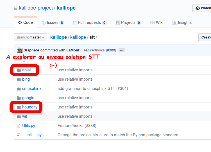
Task: Open the Utils.py file
Action: pos(29,126)
